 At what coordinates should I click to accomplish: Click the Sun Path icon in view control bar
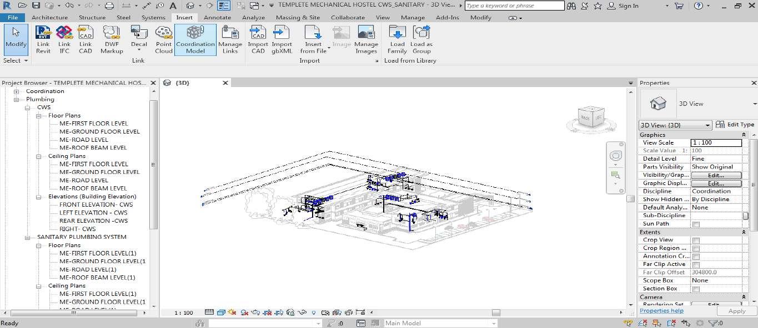click(x=232, y=312)
